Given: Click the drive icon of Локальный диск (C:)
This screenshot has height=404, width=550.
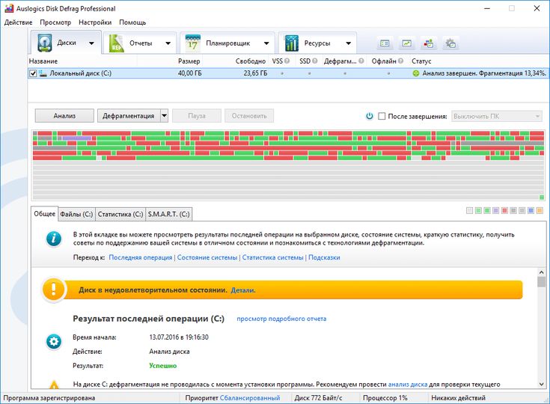Looking at the screenshot, I should [43, 73].
